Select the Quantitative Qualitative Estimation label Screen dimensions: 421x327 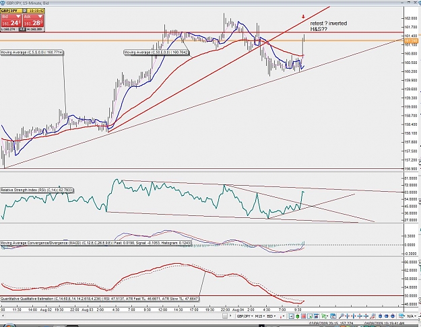click(99, 299)
